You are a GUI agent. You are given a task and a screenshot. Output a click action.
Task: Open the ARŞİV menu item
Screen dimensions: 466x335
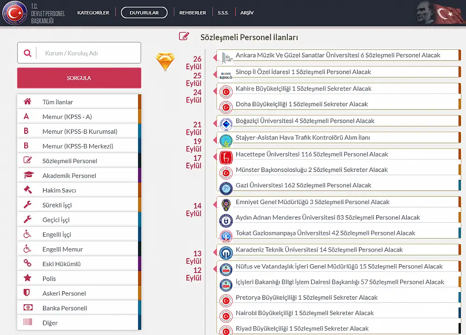(x=247, y=13)
